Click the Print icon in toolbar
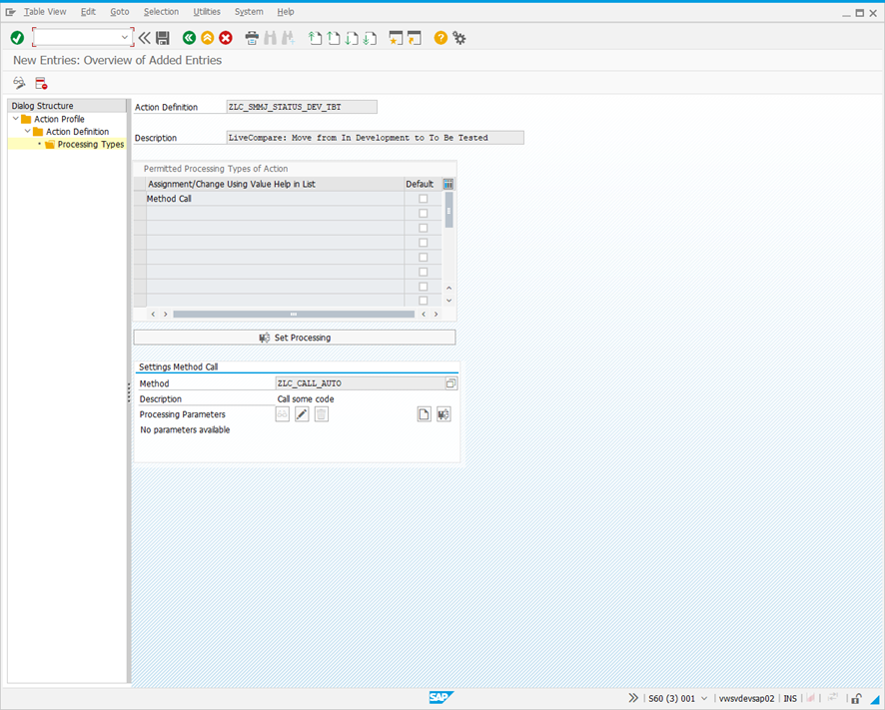885x710 pixels. tap(252, 38)
